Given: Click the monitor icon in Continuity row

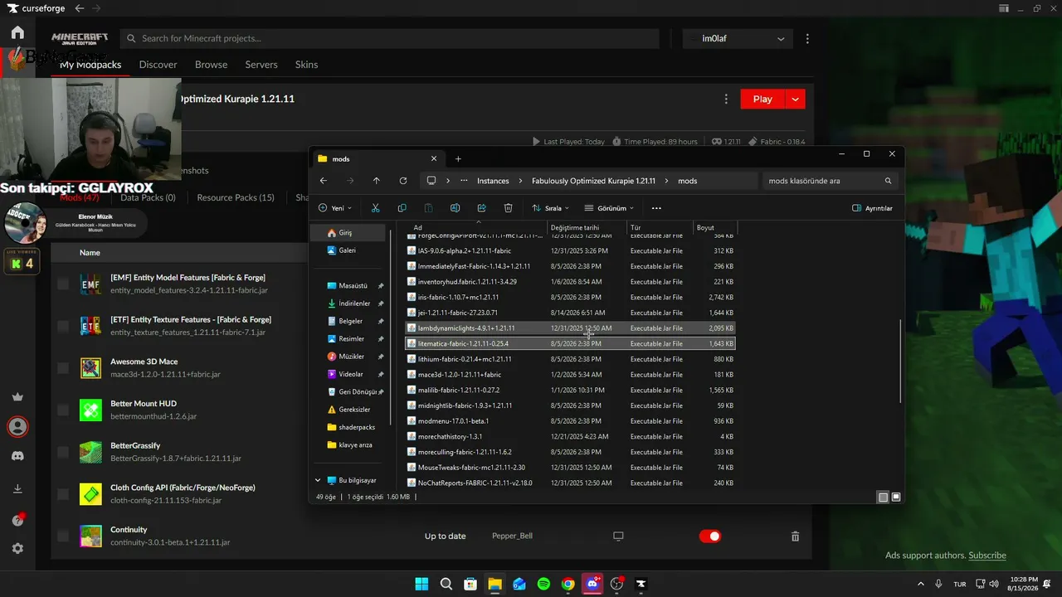Looking at the screenshot, I should click(x=618, y=536).
